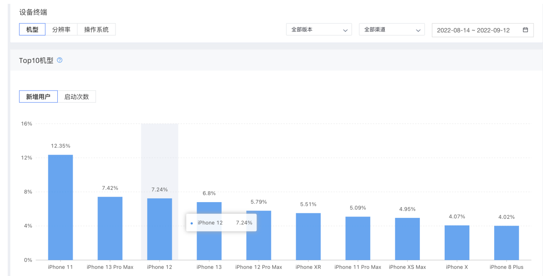The width and height of the screenshot is (543, 276).
Task: Click the iPhone 8 Plus axis label
Action: pos(507,267)
